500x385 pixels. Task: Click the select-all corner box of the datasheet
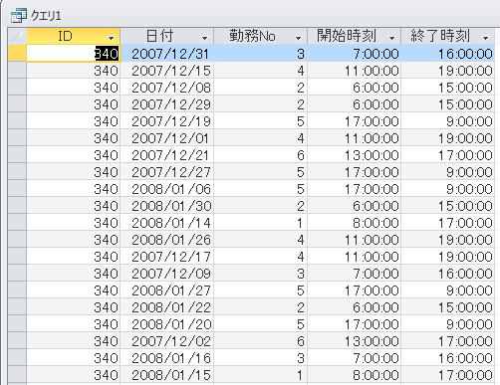(x=17, y=36)
